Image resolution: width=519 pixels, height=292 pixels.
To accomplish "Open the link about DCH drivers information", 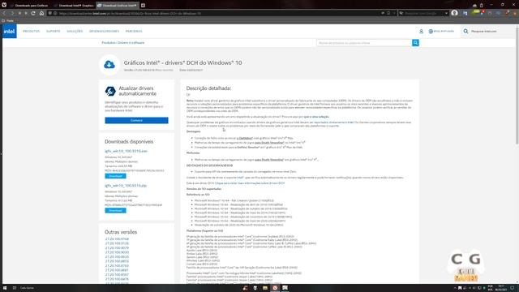I will point(250,183).
